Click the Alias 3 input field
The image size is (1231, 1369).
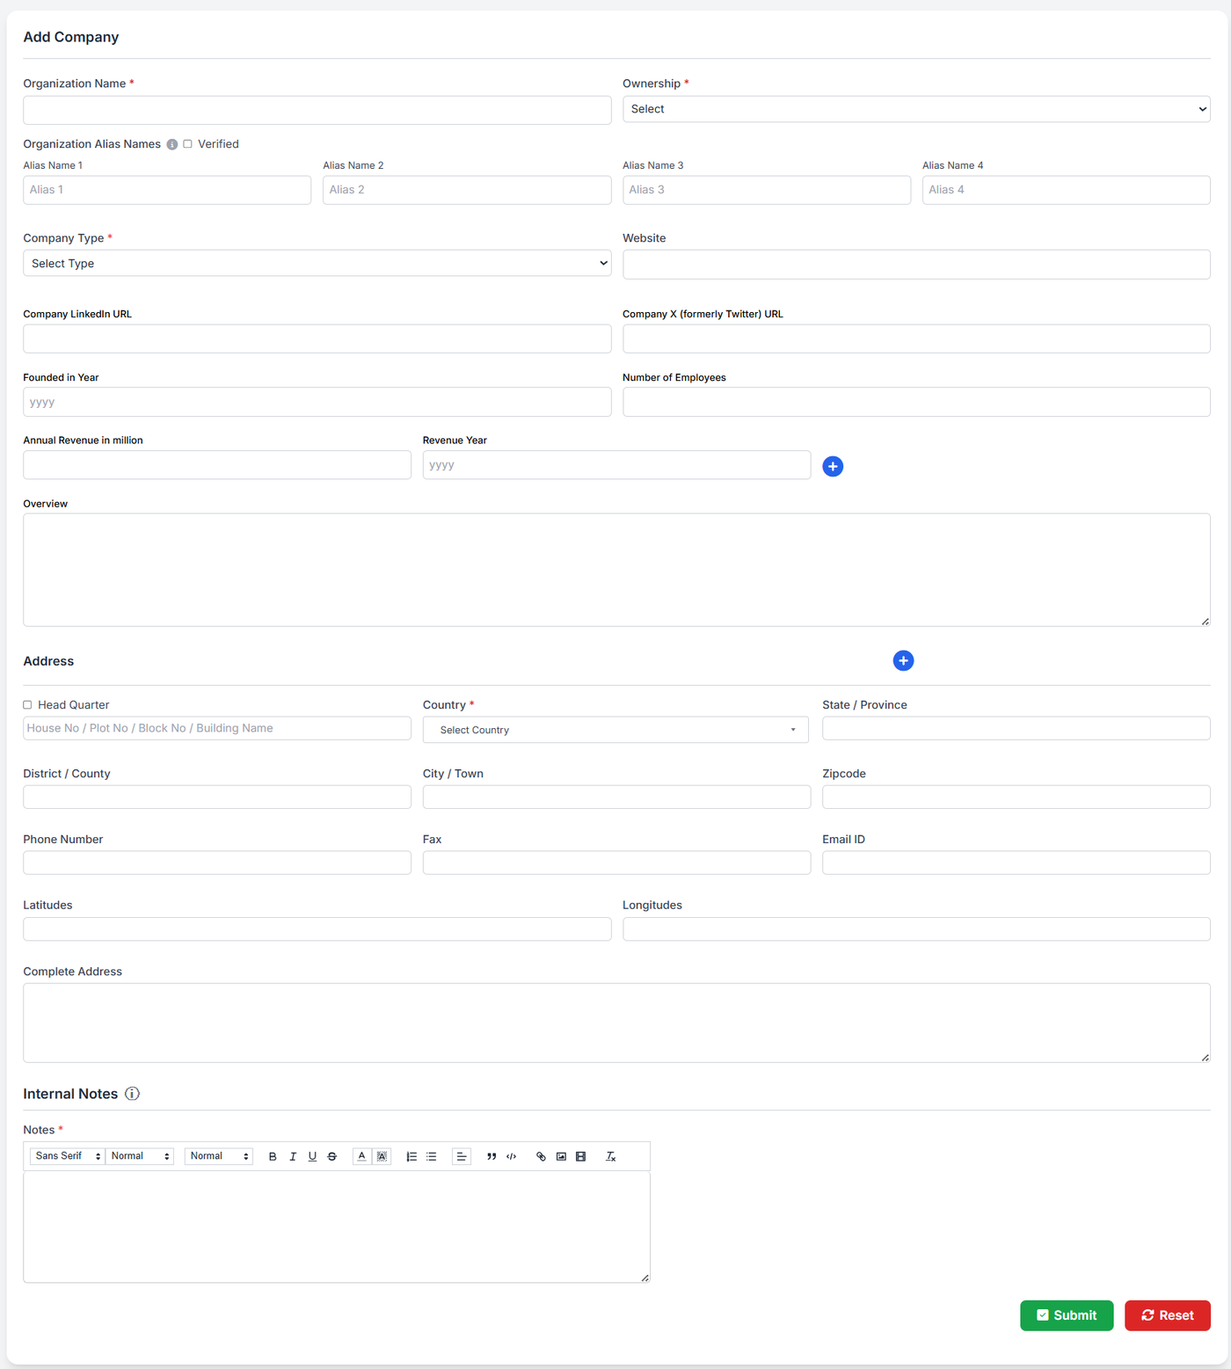click(x=767, y=190)
